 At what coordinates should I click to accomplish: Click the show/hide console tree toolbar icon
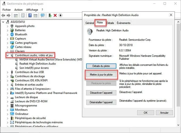click(x=16, y=15)
